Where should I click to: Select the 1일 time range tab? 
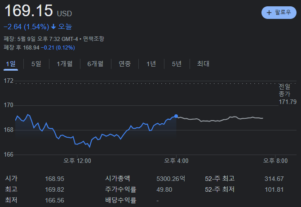11,64
